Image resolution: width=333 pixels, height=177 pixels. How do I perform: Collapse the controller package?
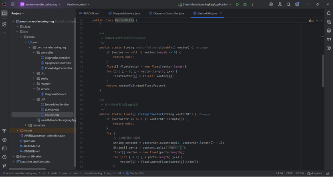34,52
